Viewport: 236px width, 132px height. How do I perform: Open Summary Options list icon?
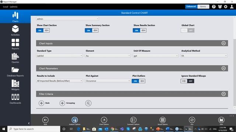(133, 120)
